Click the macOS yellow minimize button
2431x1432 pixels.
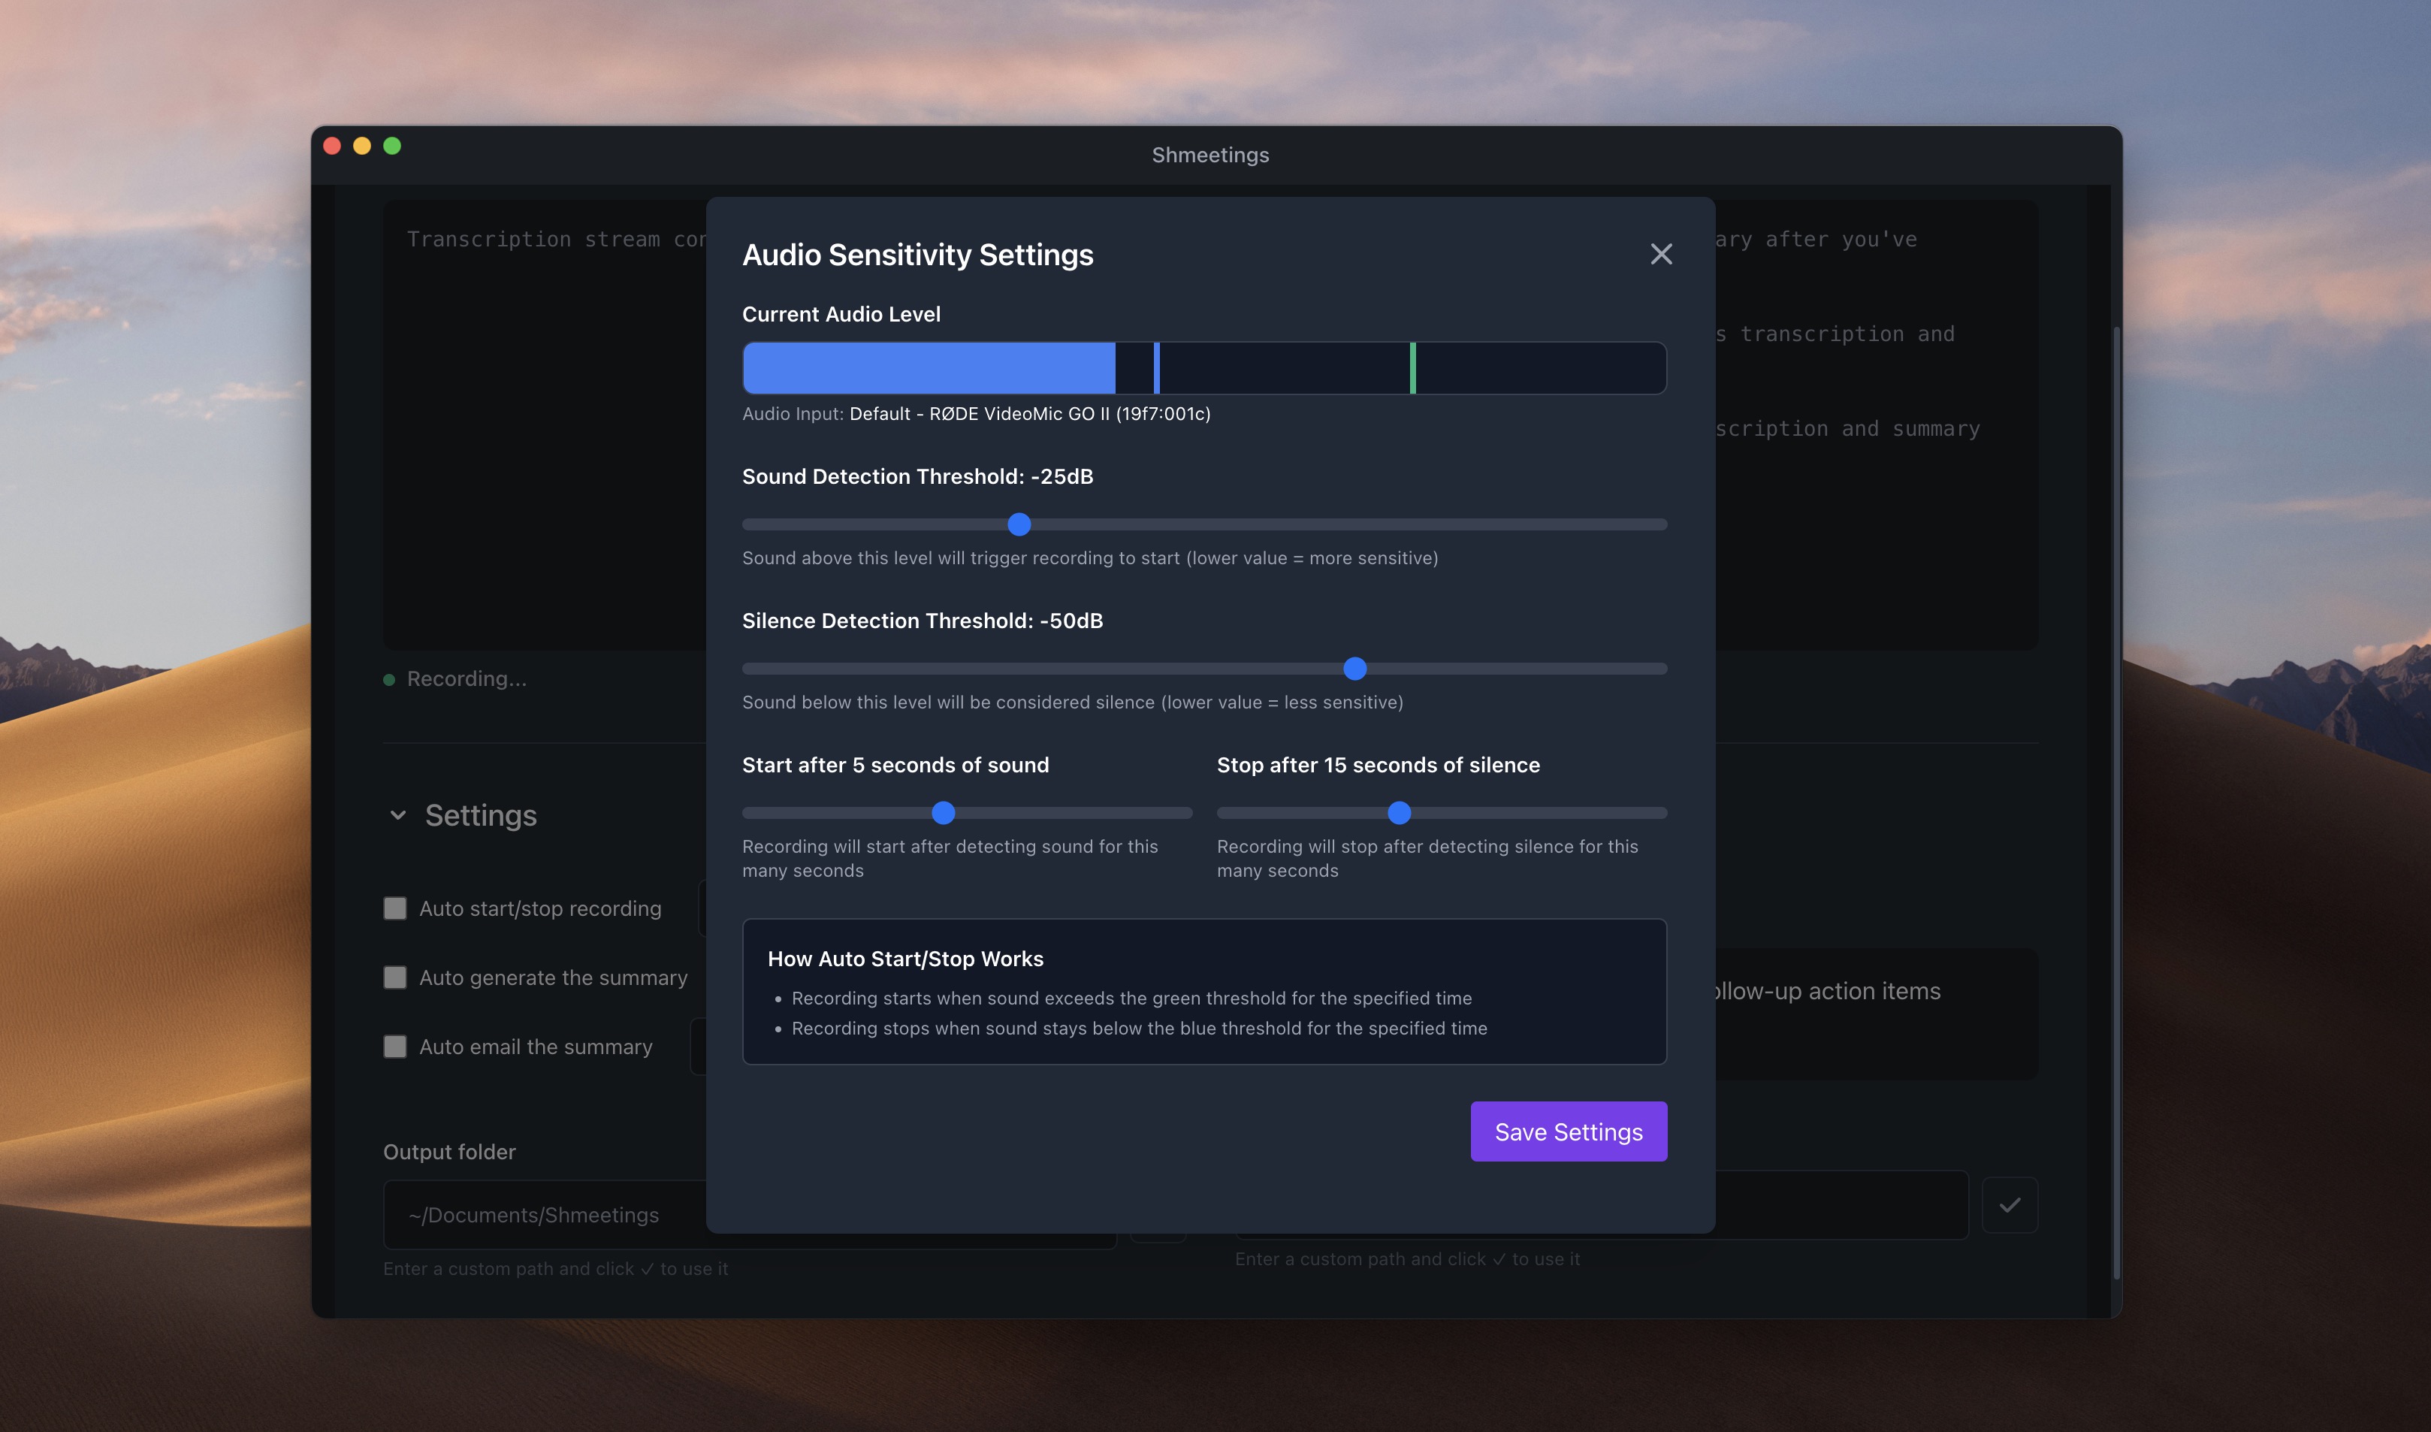pos(362,145)
